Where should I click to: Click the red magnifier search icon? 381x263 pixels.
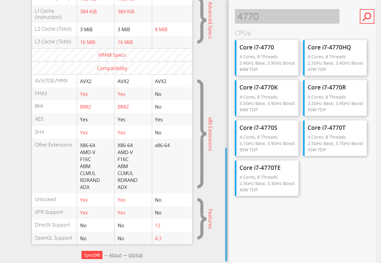pos(367,16)
